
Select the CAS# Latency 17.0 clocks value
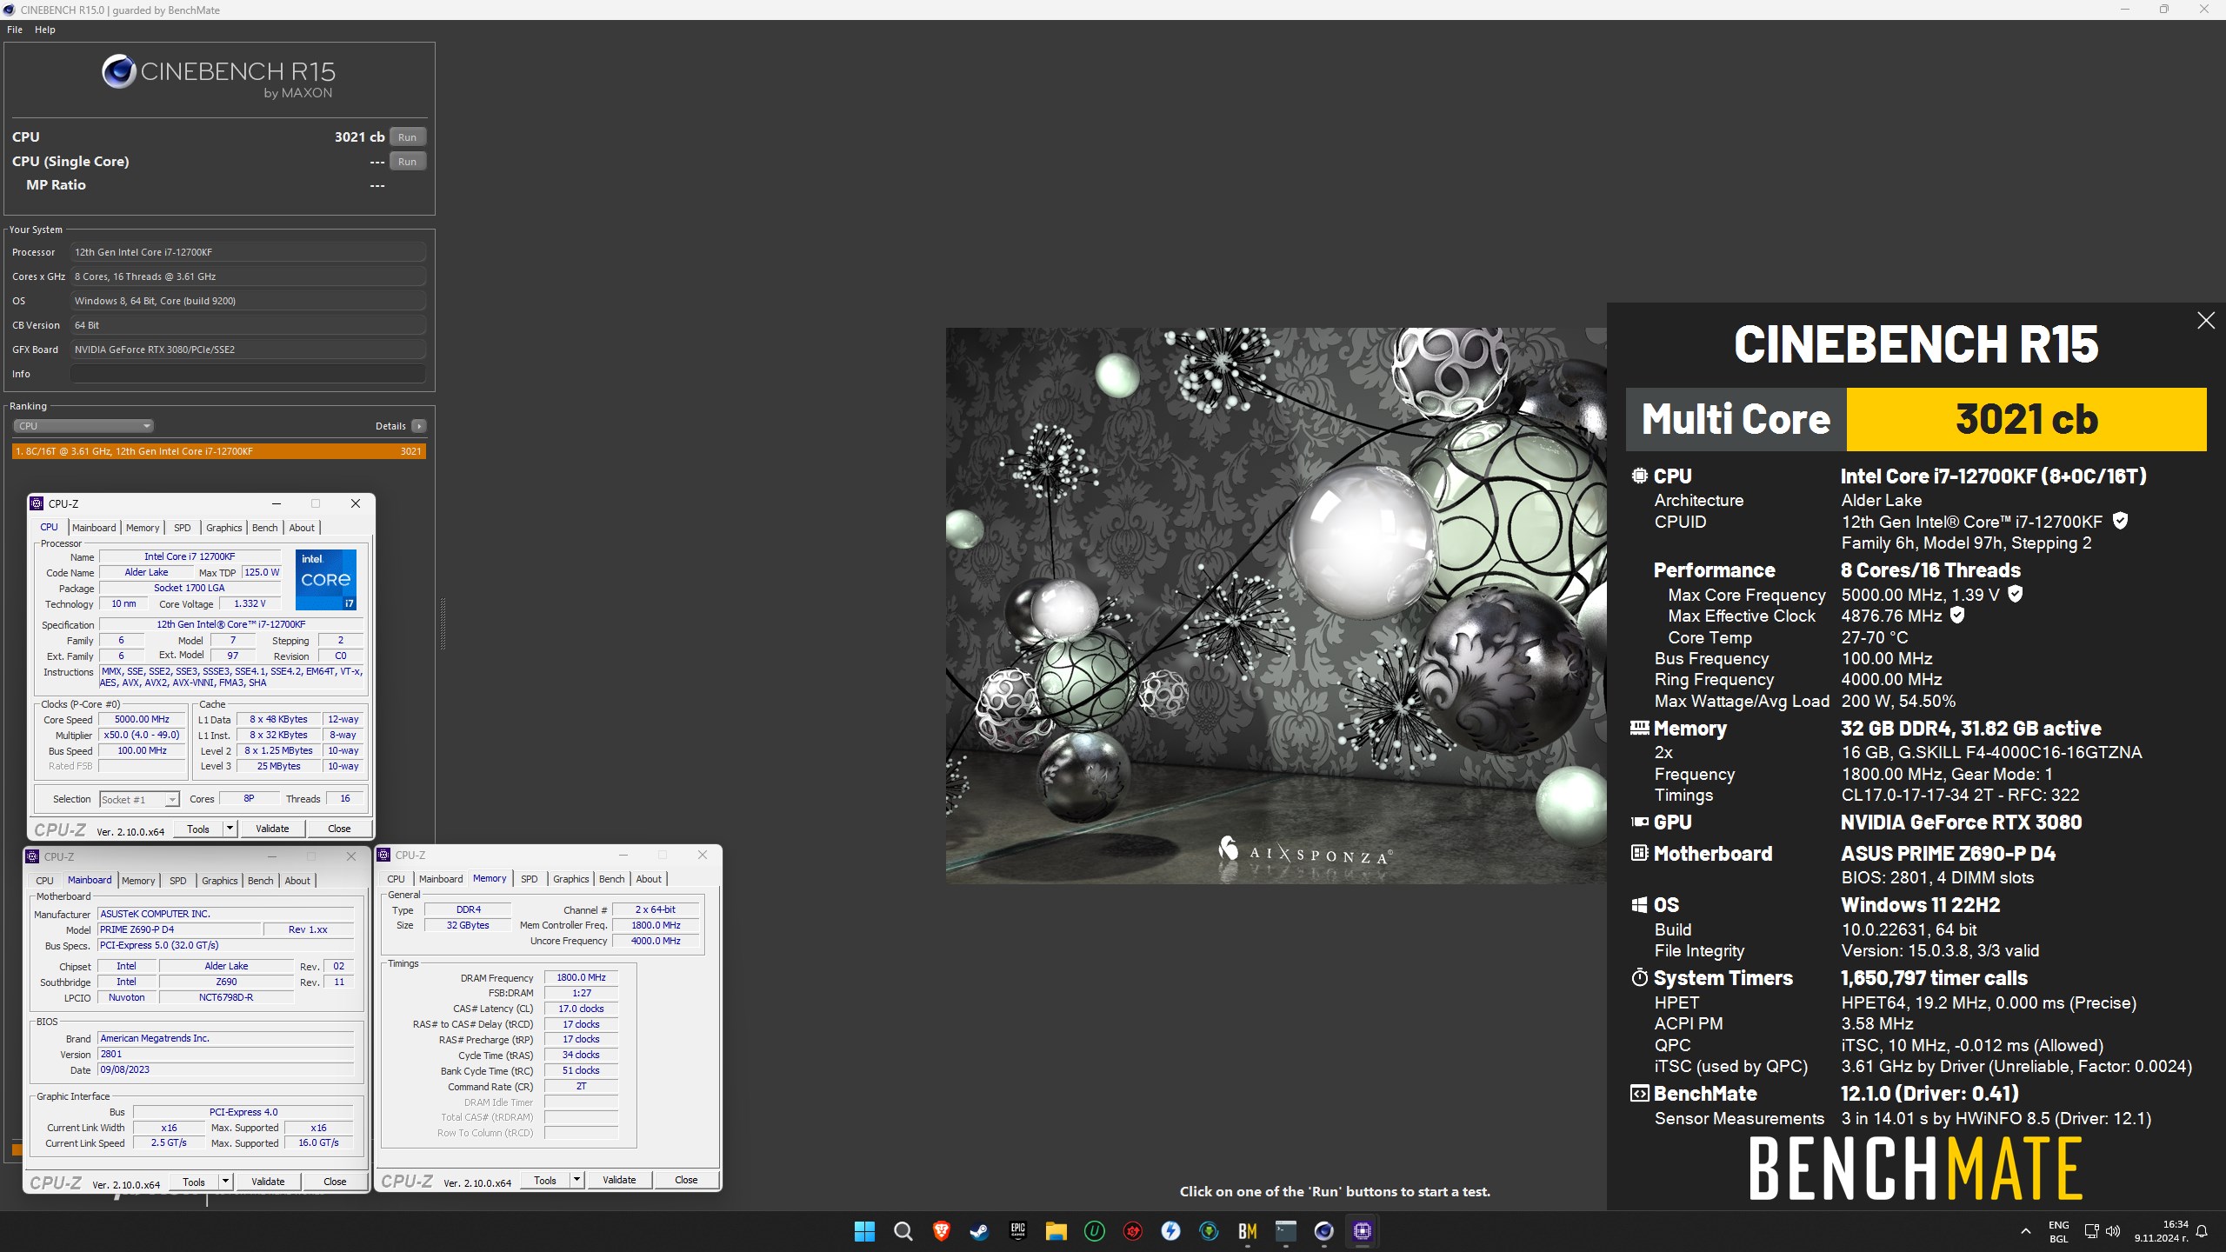tap(581, 1009)
